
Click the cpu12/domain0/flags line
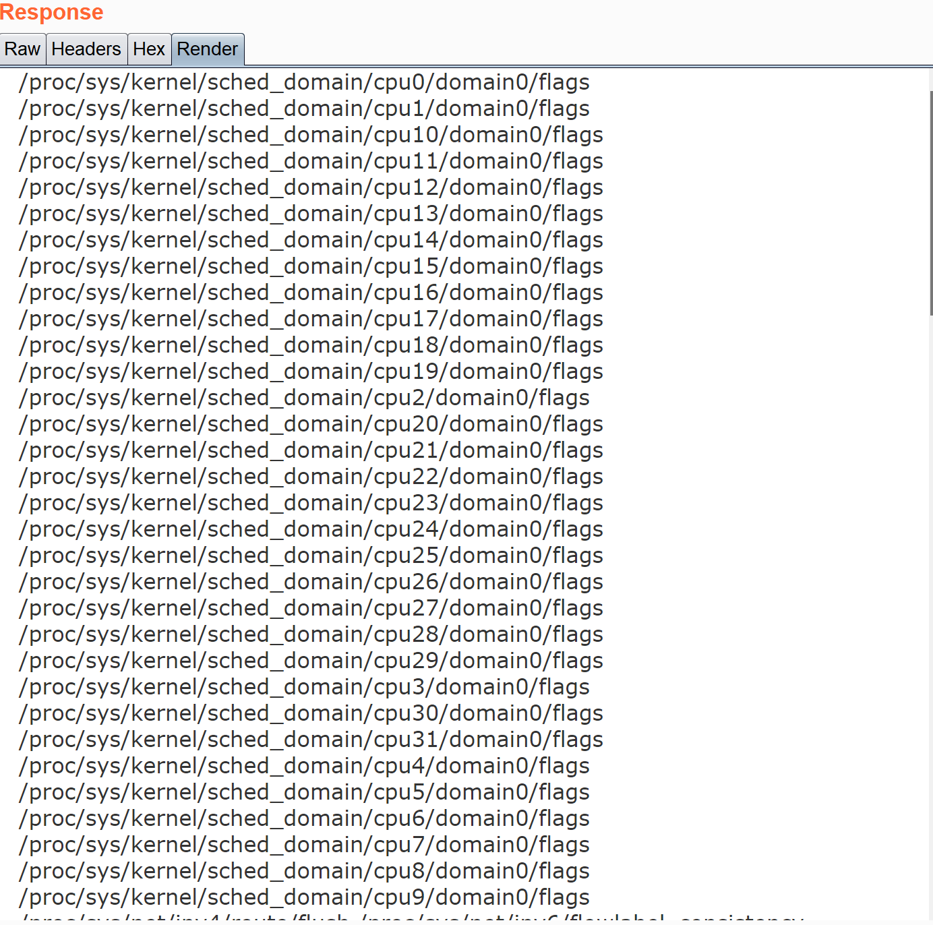[x=311, y=187]
